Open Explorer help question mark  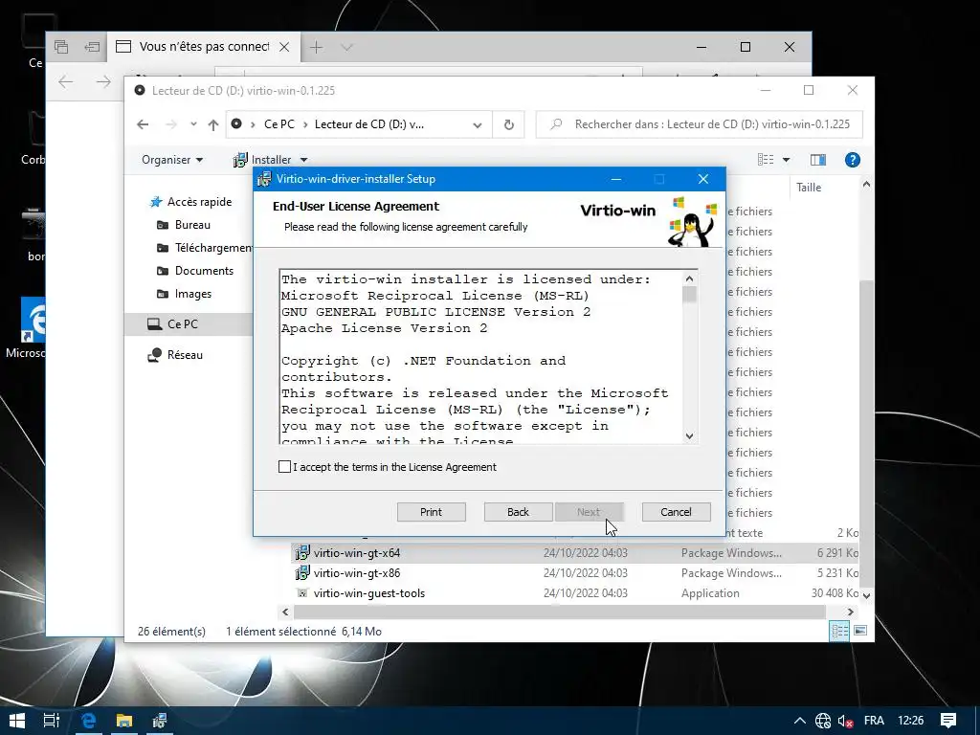[x=853, y=160]
